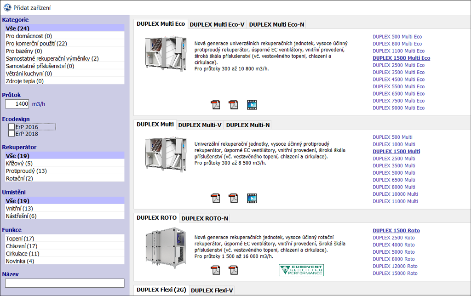Open the DUPLEX 800 Multi Eco link
The image size is (471, 296).
397,44
